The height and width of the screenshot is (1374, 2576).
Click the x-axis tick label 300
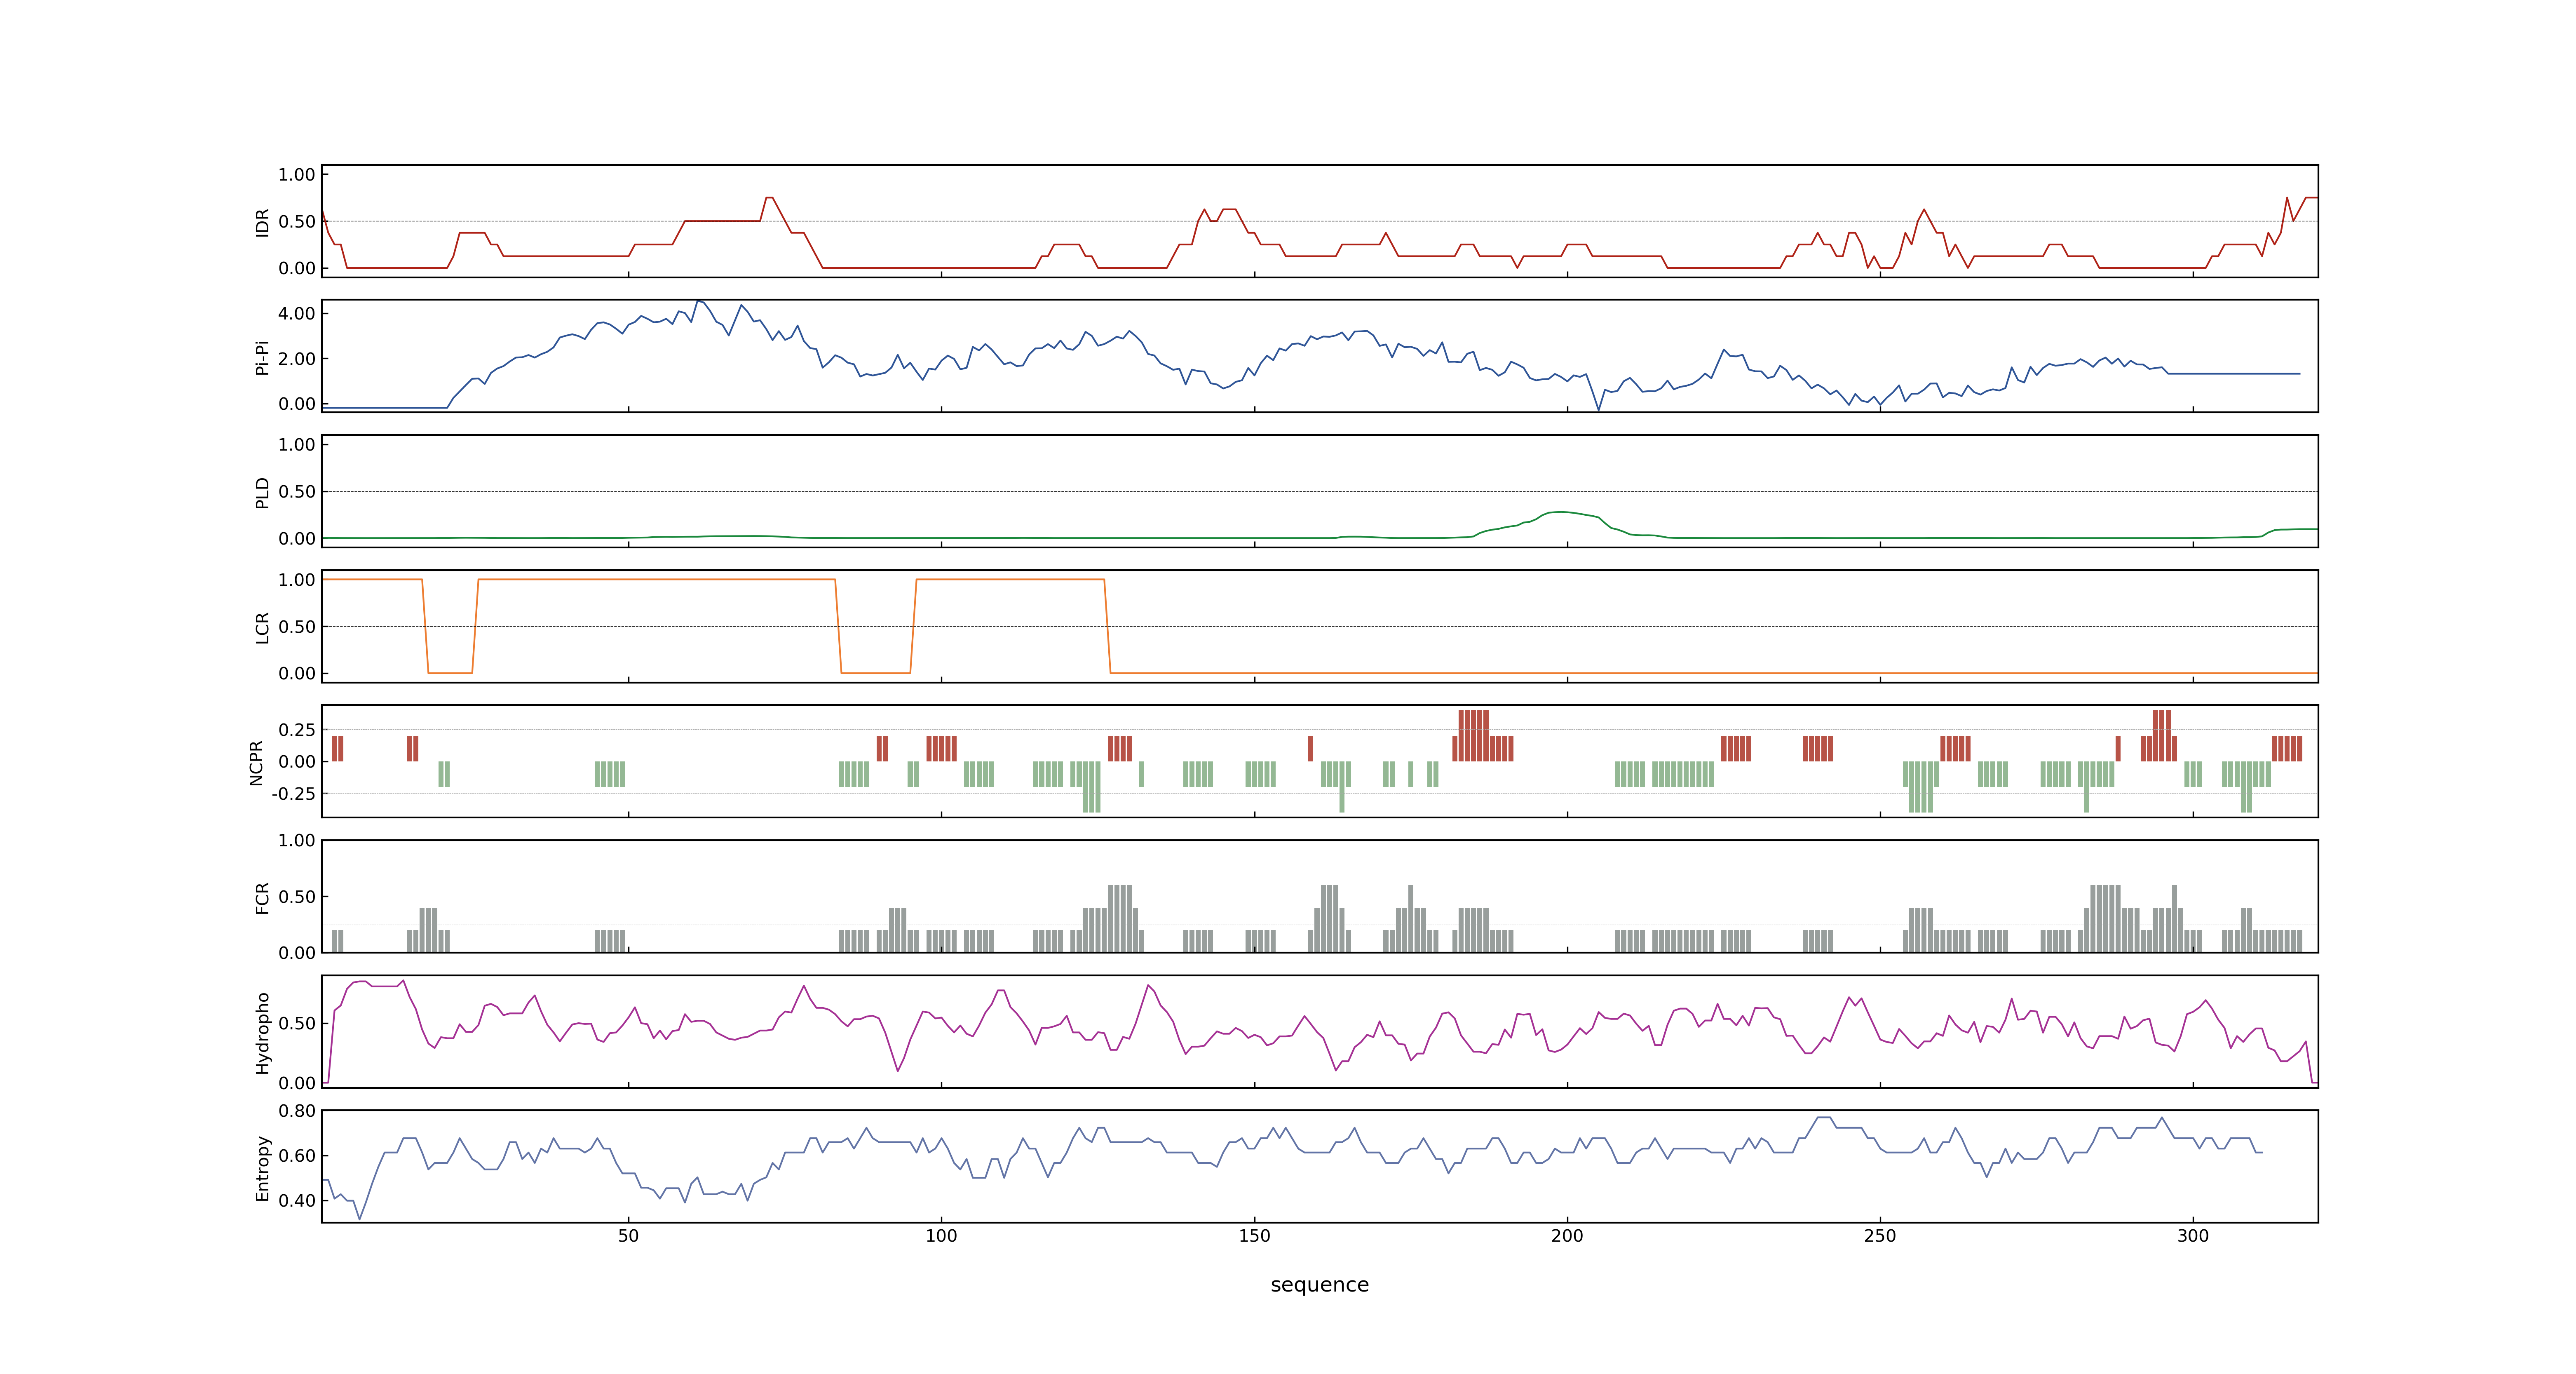click(x=2193, y=1235)
